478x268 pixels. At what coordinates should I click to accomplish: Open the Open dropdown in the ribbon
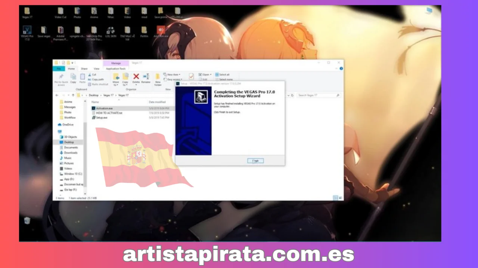205,74
